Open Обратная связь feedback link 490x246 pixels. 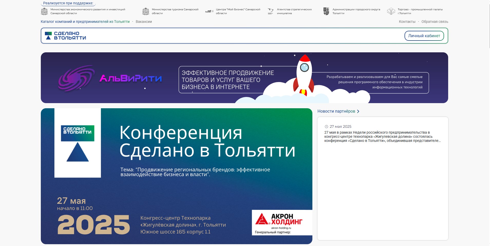coord(435,22)
